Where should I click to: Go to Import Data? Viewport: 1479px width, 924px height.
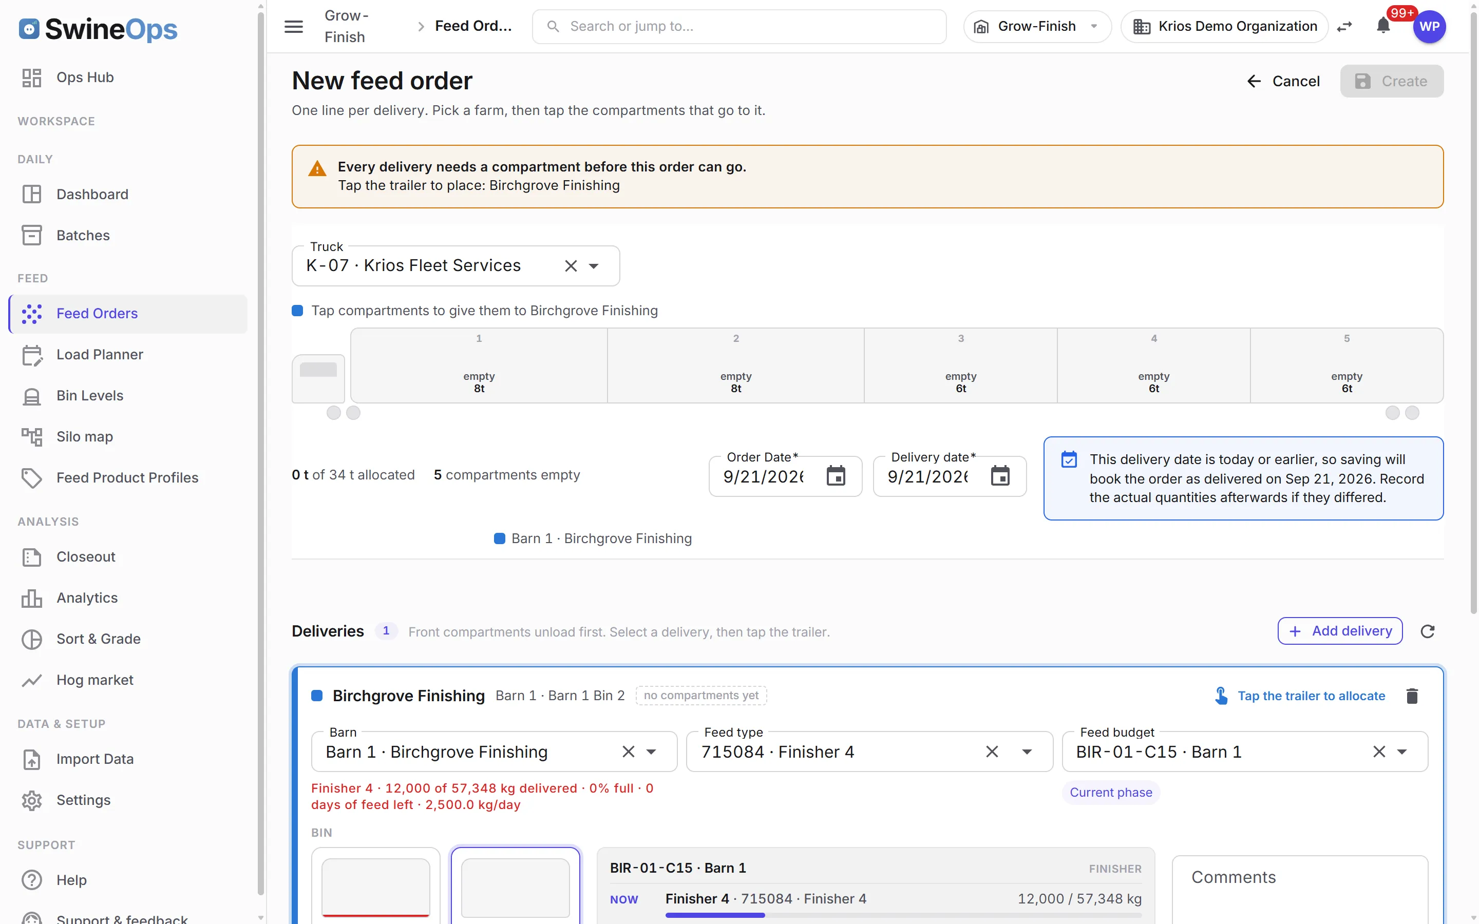point(128,759)
